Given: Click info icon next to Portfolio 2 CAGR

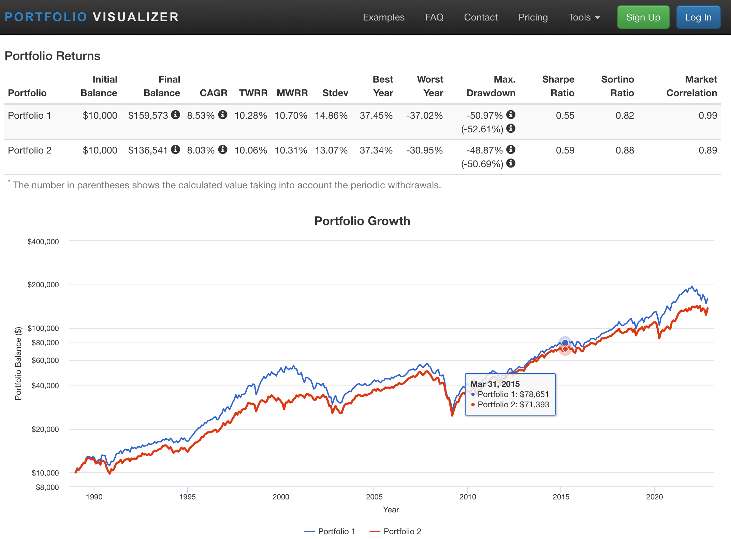Looking at the screenshot, I should [223, 149].
